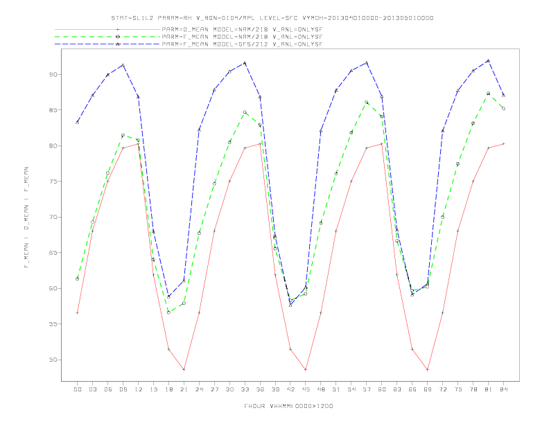549x424 pixels.
Task: Click the x-axis tick label 57
Action: click(x=367, y=389)
